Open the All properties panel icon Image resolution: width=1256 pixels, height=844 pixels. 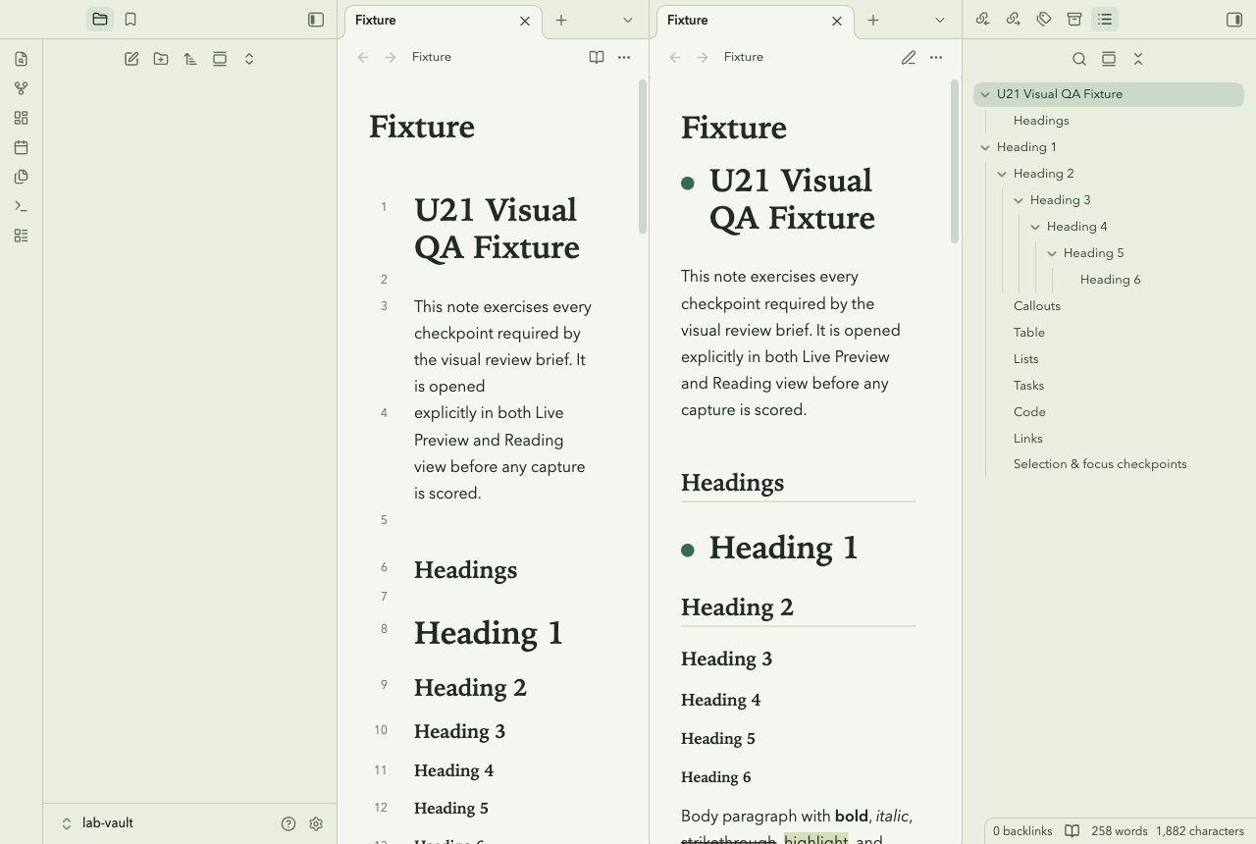click(x=1074, y=20)
